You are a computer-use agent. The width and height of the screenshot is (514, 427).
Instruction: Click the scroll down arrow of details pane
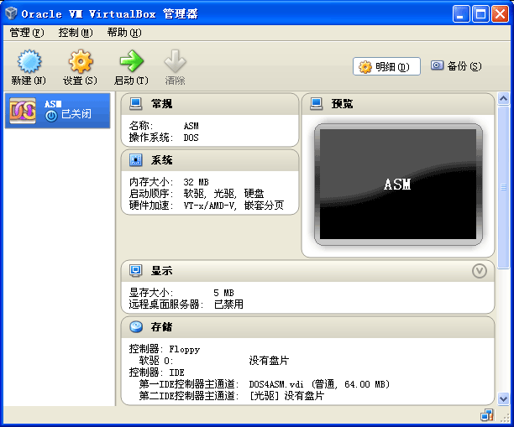pos(503,398)
